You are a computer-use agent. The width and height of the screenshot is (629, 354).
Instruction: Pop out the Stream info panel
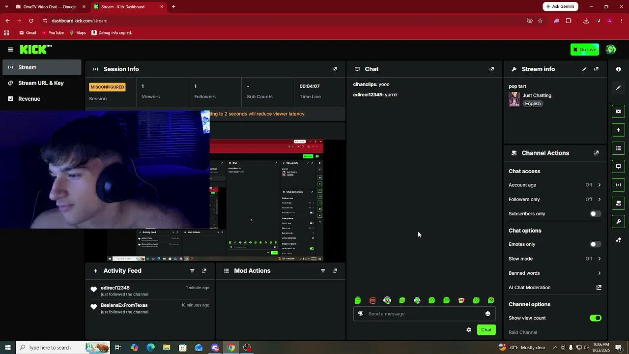coord(596,69)
